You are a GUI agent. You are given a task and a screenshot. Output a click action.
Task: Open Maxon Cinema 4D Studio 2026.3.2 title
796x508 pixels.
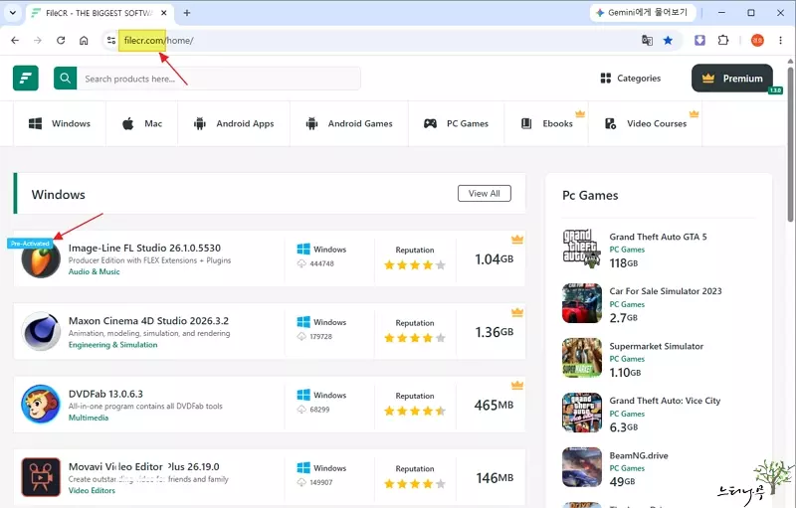(148, 321)
